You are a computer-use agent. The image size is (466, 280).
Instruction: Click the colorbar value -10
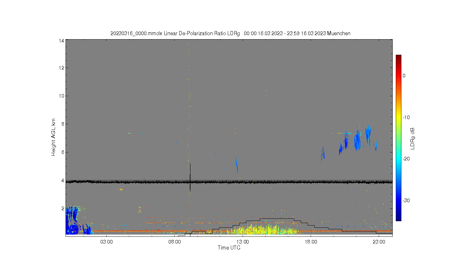tap(406, 117)
